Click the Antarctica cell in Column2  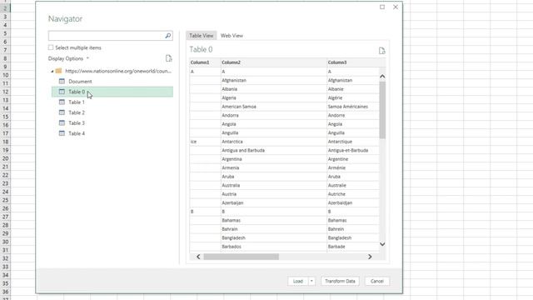pyautogui.click(x=274, y=142)
